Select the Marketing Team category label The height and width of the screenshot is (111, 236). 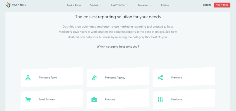[x=48, y=78]
